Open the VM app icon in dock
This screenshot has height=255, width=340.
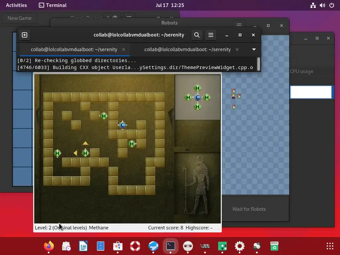(x=205, y=246)
